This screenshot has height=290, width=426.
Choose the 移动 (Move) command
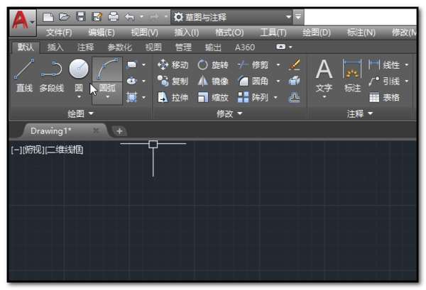click(173, 65)
